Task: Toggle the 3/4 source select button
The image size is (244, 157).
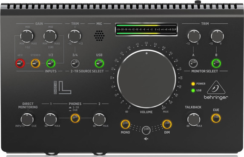Action: pyautogui.click(x=75, y=63)
